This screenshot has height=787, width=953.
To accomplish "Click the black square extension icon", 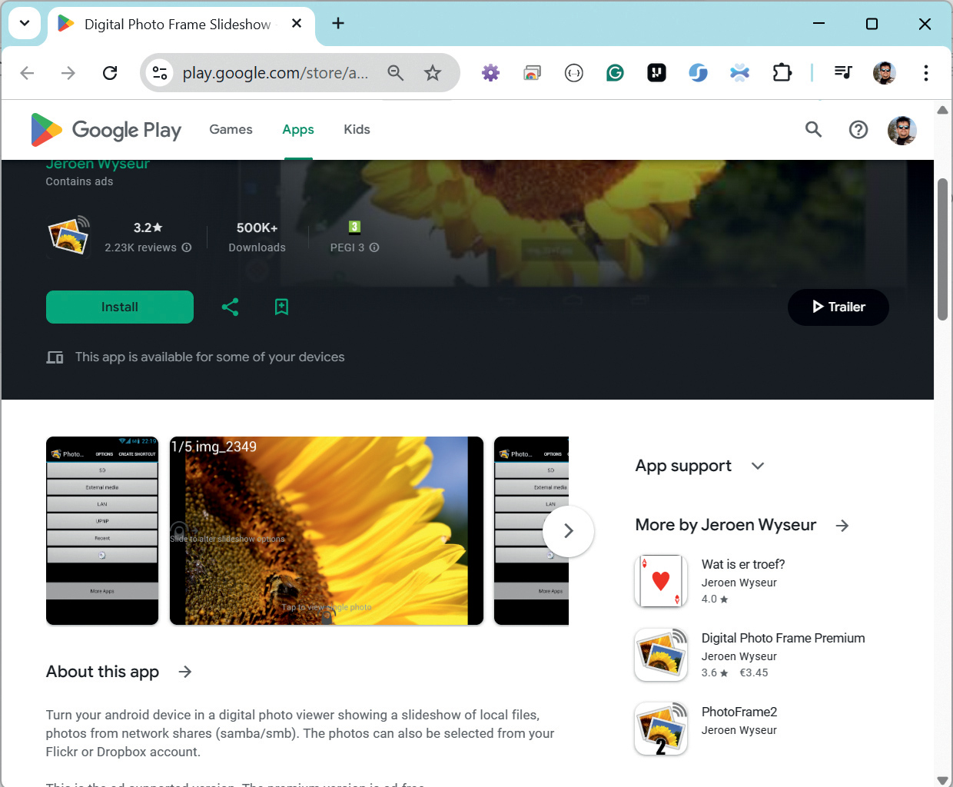I will [x=656, y=73].
